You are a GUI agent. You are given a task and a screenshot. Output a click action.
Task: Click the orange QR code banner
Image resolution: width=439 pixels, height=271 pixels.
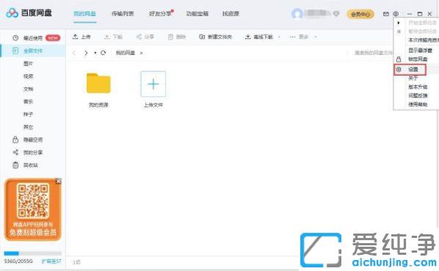(x=33, y=210)
